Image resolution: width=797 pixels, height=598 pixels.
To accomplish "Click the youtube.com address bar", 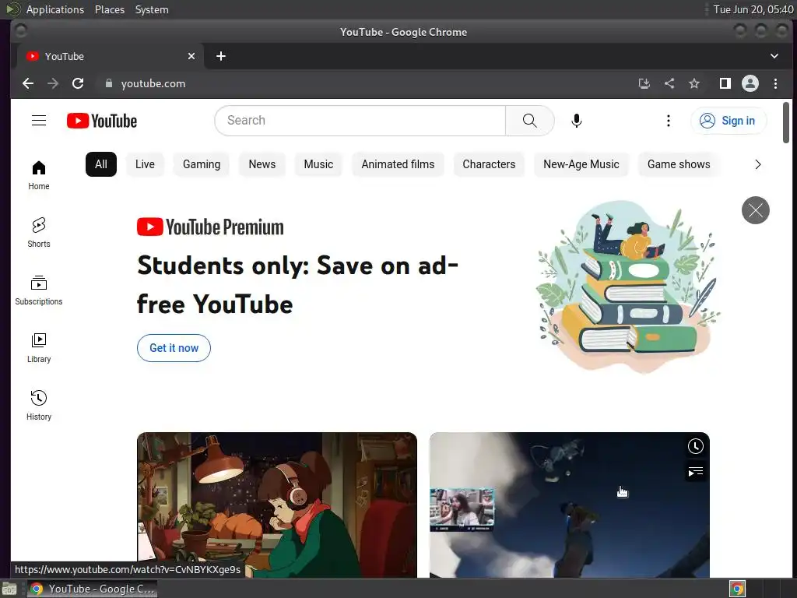I will coord(366,83).
